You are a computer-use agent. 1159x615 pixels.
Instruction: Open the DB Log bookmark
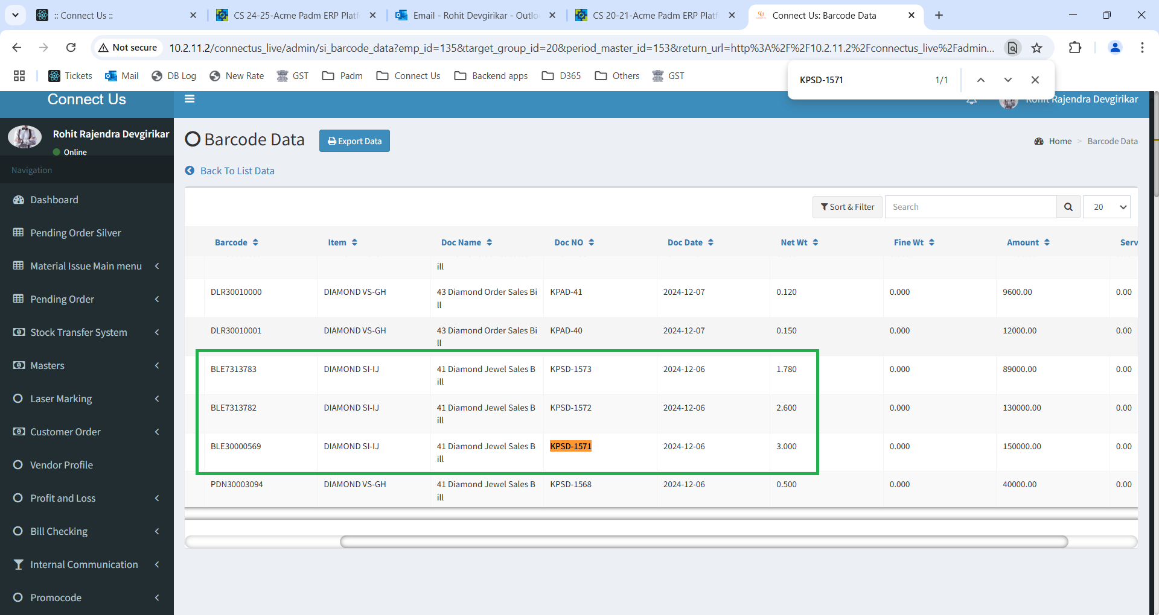[x=174, y=76]
